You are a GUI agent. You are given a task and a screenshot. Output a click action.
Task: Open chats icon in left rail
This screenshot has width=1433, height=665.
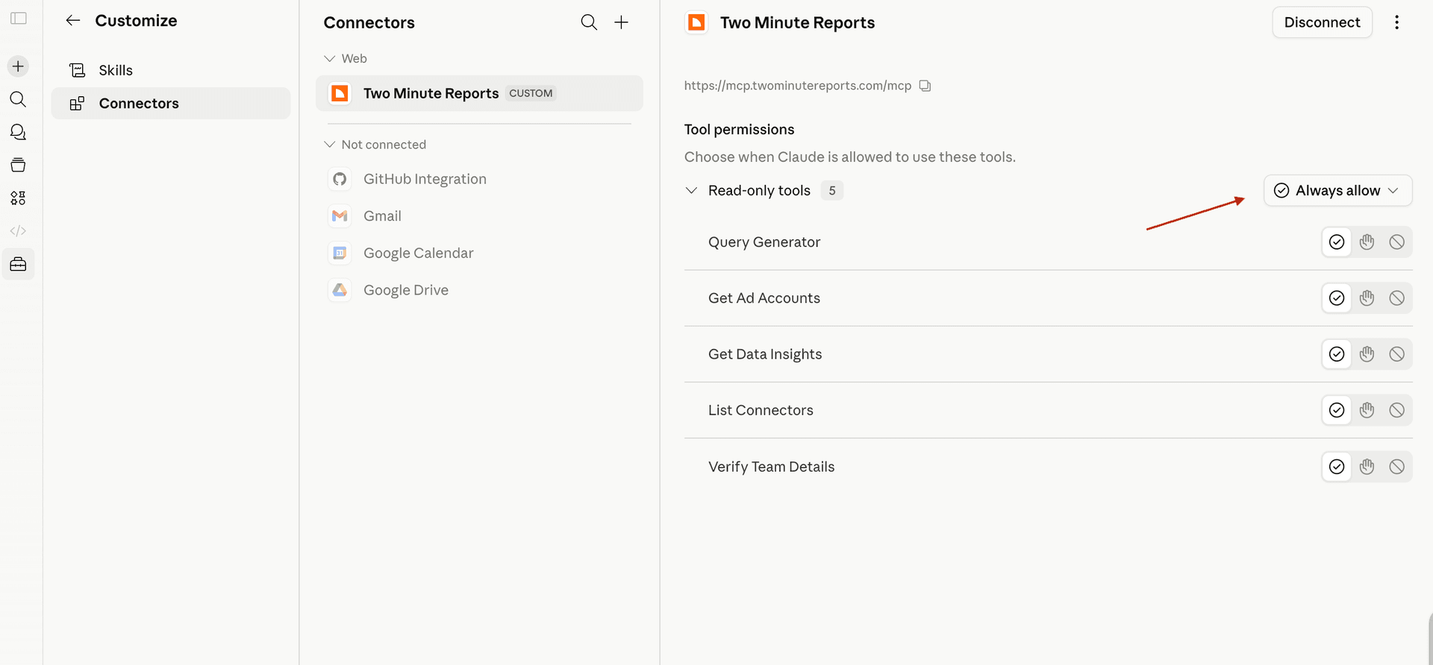pos(18,132)
